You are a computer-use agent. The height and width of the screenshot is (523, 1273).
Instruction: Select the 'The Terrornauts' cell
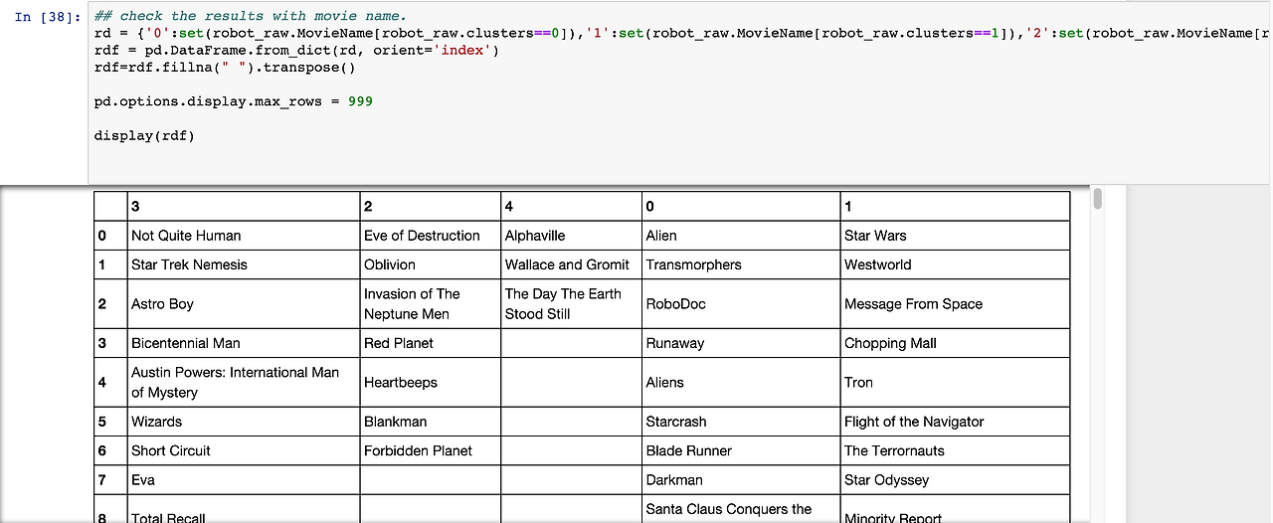click(x=955, y=450)
